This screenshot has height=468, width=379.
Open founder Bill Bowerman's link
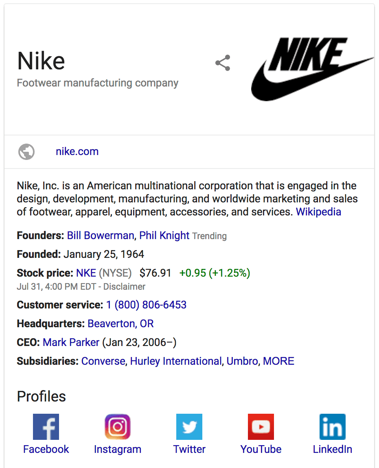tap(100, 235)
